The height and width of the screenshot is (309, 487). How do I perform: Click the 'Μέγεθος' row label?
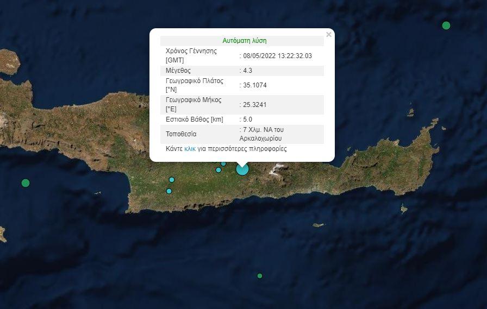[178, 71]
